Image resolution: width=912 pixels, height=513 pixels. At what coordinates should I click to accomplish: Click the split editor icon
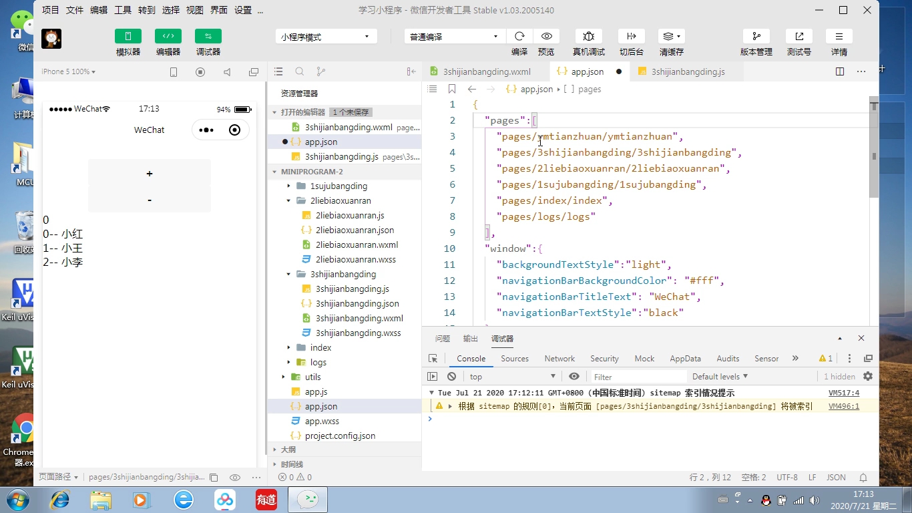(x=840, y=71)
